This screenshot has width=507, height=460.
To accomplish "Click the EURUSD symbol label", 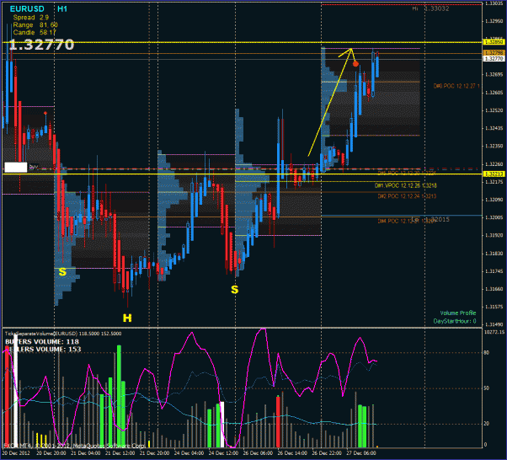I will pyautogui.click(x=27, y=9).
